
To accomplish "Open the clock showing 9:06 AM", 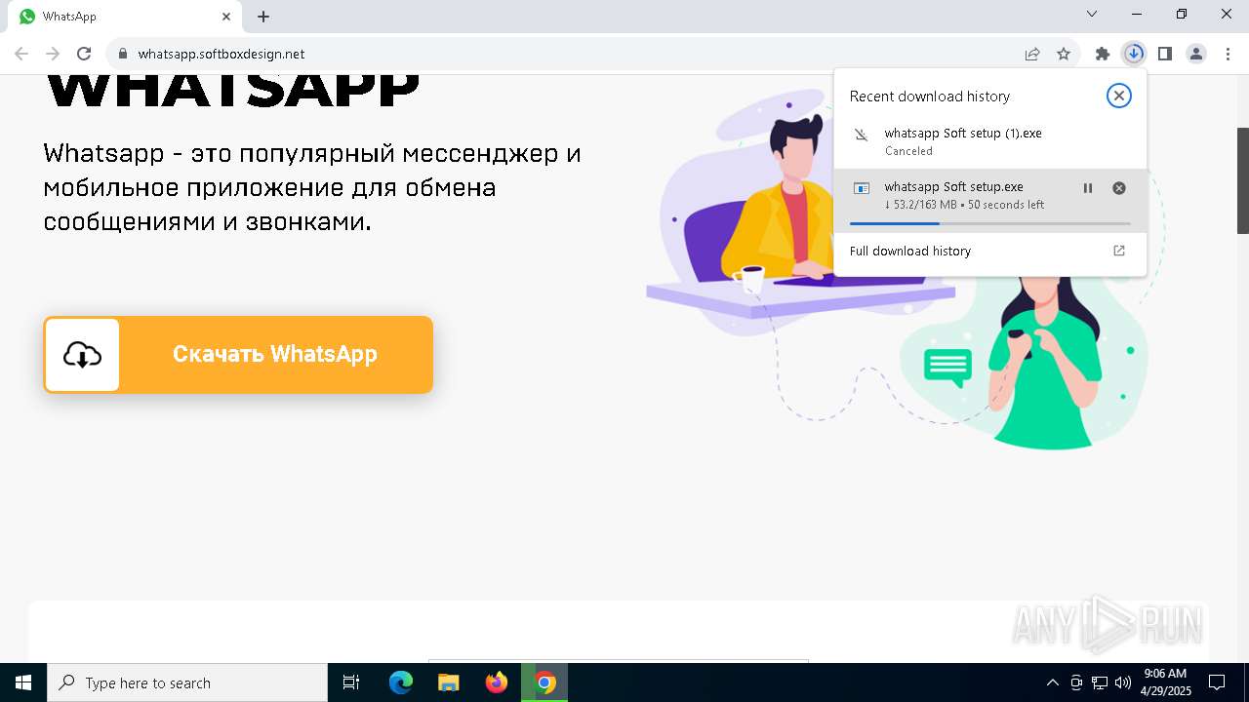I will [1165, 682].
